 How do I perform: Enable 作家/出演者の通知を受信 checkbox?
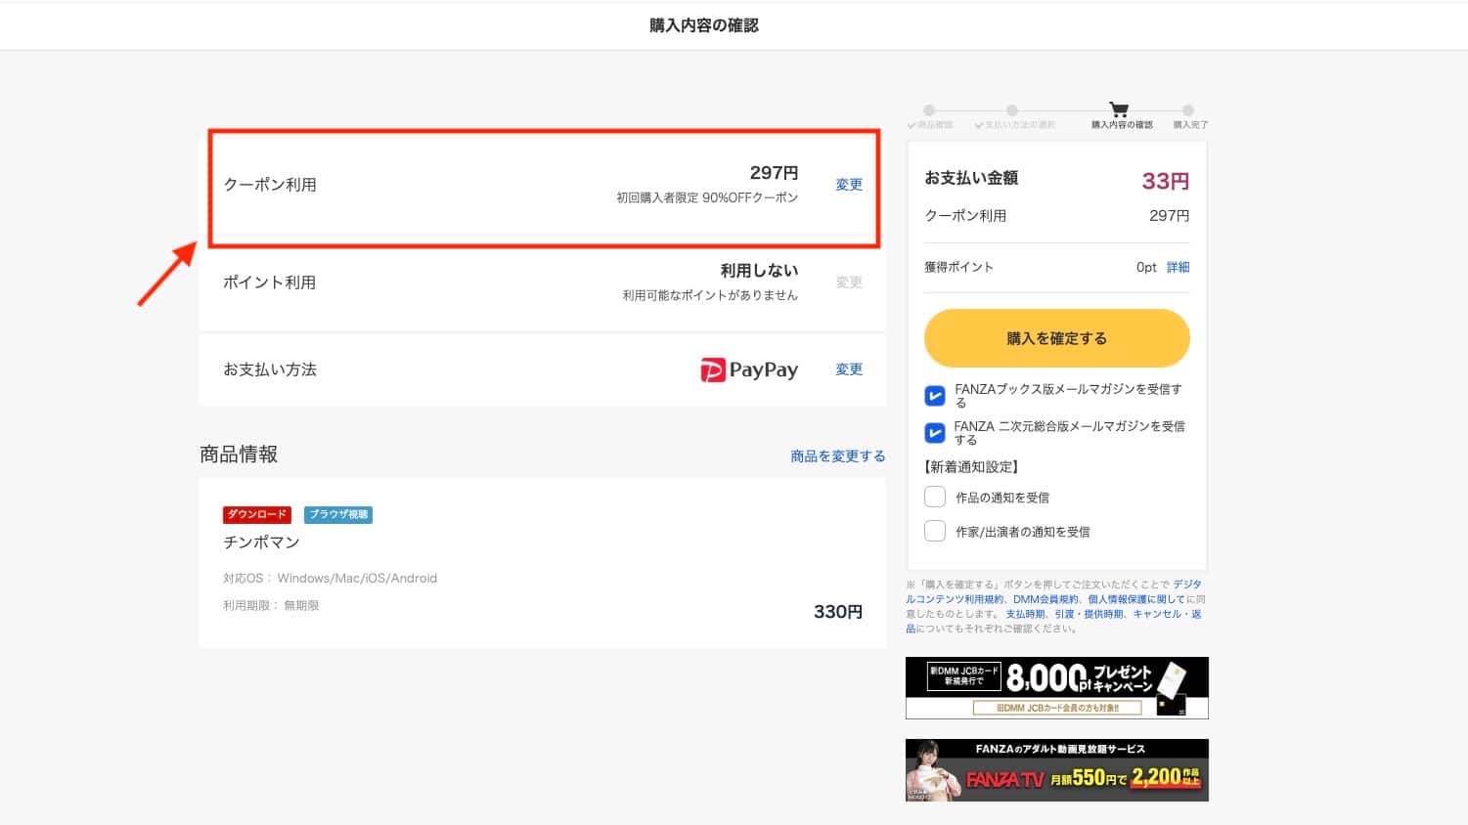click(x=935, y=531)
